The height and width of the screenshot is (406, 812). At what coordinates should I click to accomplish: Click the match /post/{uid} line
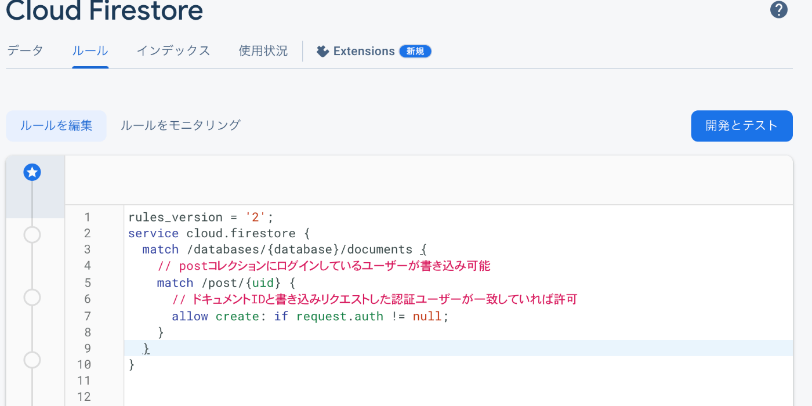[x=226, y=283]
